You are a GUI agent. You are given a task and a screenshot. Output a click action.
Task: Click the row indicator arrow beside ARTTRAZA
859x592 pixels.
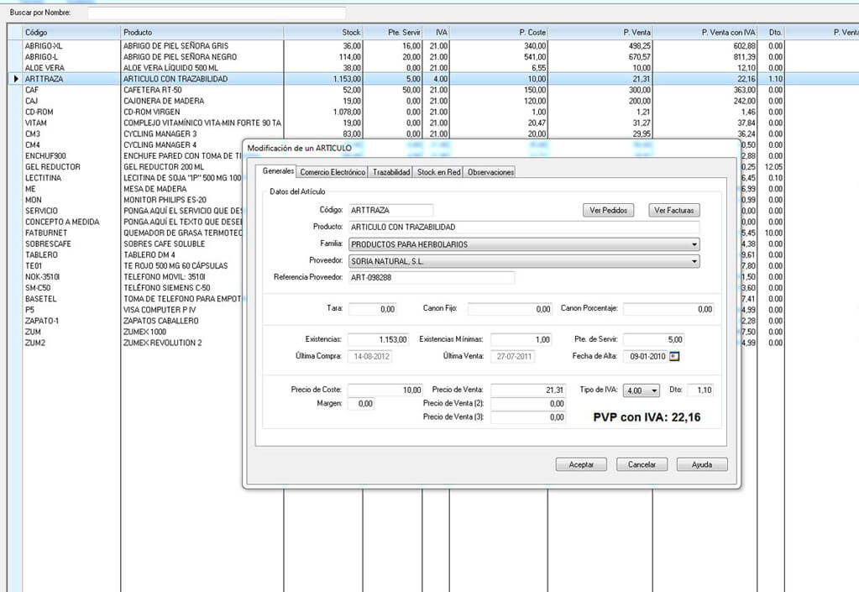click(x=15, y=78)
